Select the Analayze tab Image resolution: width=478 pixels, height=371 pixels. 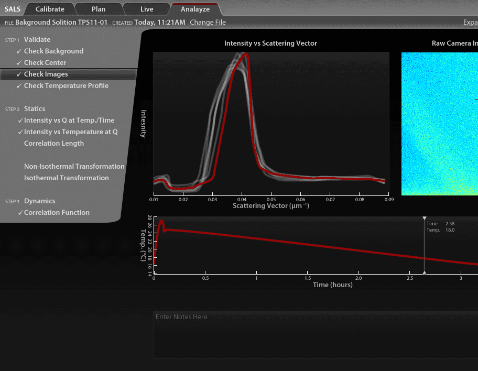[x=195, y=9]
